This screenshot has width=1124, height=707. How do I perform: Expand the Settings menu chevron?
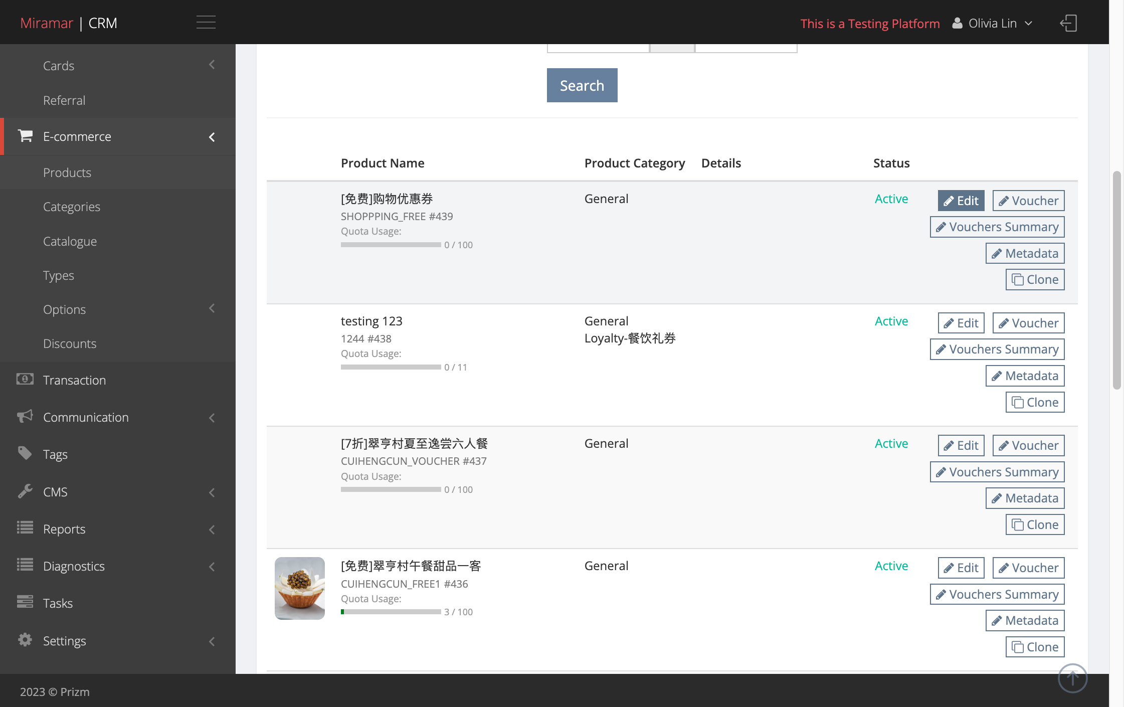click(212, 641)
